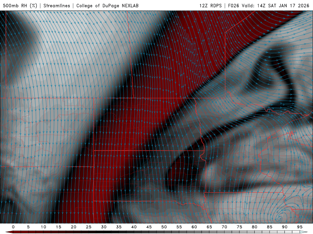Click the "500mb RH (%)" title text

click(20, 5)
